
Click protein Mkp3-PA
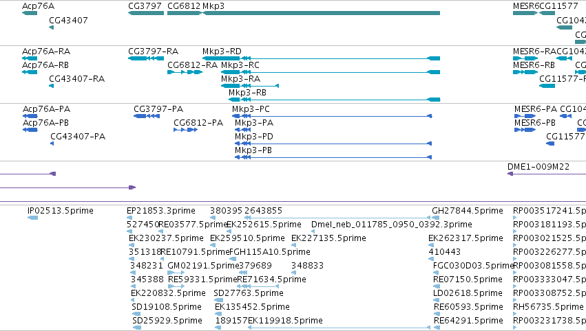click(242, 130)
